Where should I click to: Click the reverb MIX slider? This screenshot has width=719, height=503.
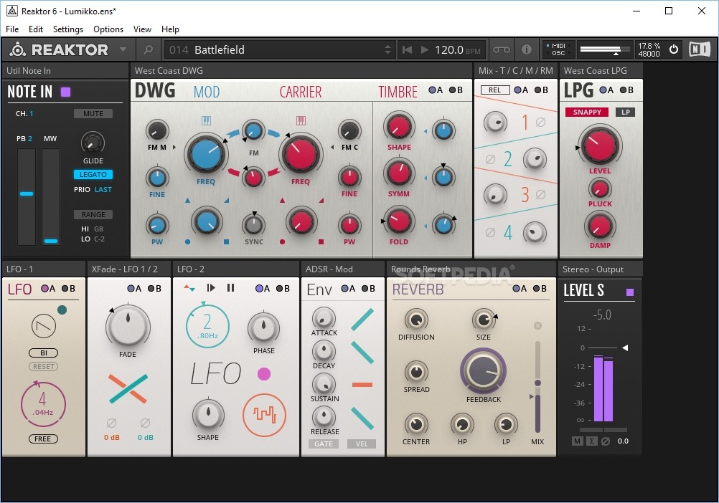537,387
